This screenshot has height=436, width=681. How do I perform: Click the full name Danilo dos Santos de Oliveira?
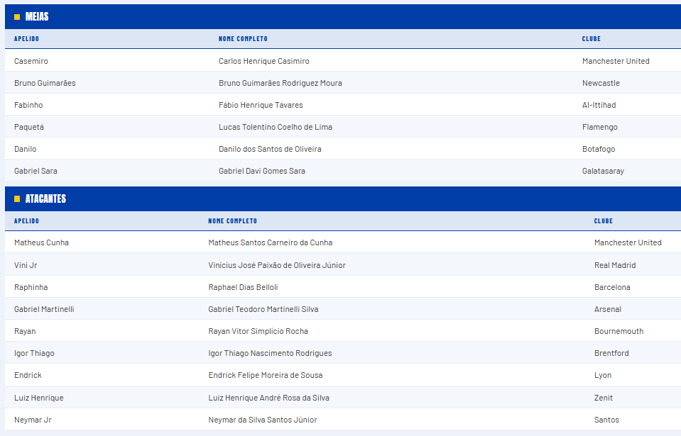[270, 149]
